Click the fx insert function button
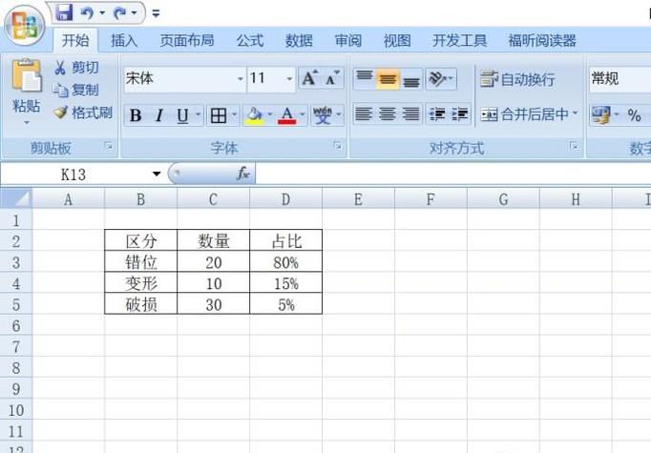 pos(243,174)
